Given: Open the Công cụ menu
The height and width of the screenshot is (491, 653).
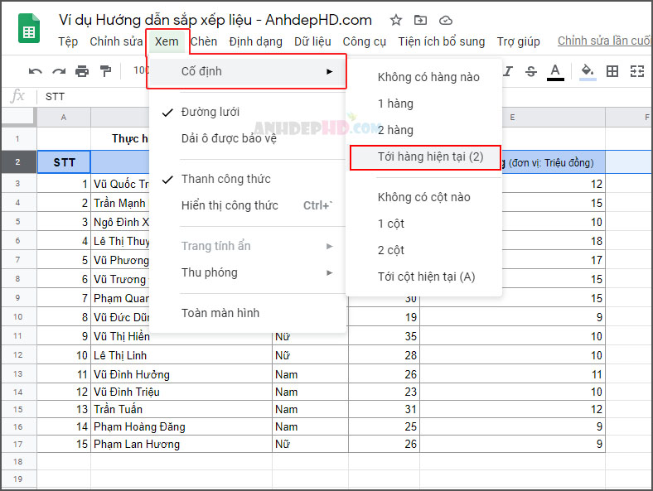Looking at the screenshot, I should [364, 41].
